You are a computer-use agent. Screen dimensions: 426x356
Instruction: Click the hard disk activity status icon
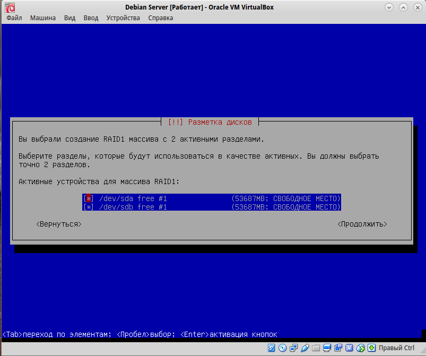(x=271, y=348)
